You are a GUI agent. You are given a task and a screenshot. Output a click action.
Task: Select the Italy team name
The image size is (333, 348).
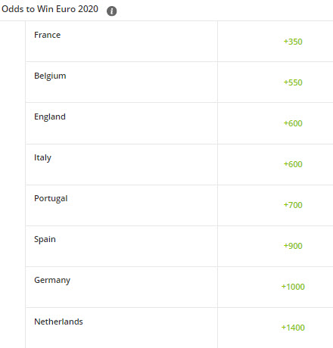click(x=42, y=157)
